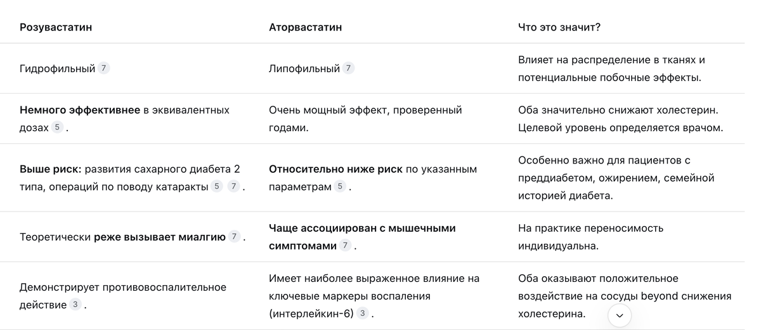Click citation 5 after 'по указанным параметрам'
Viewport: 761px width, 330px height.
[x=341, y=186]
